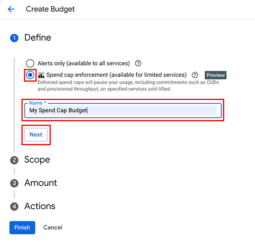Click the Define step heading
This screenshot has width=255, height=243.
38,38
